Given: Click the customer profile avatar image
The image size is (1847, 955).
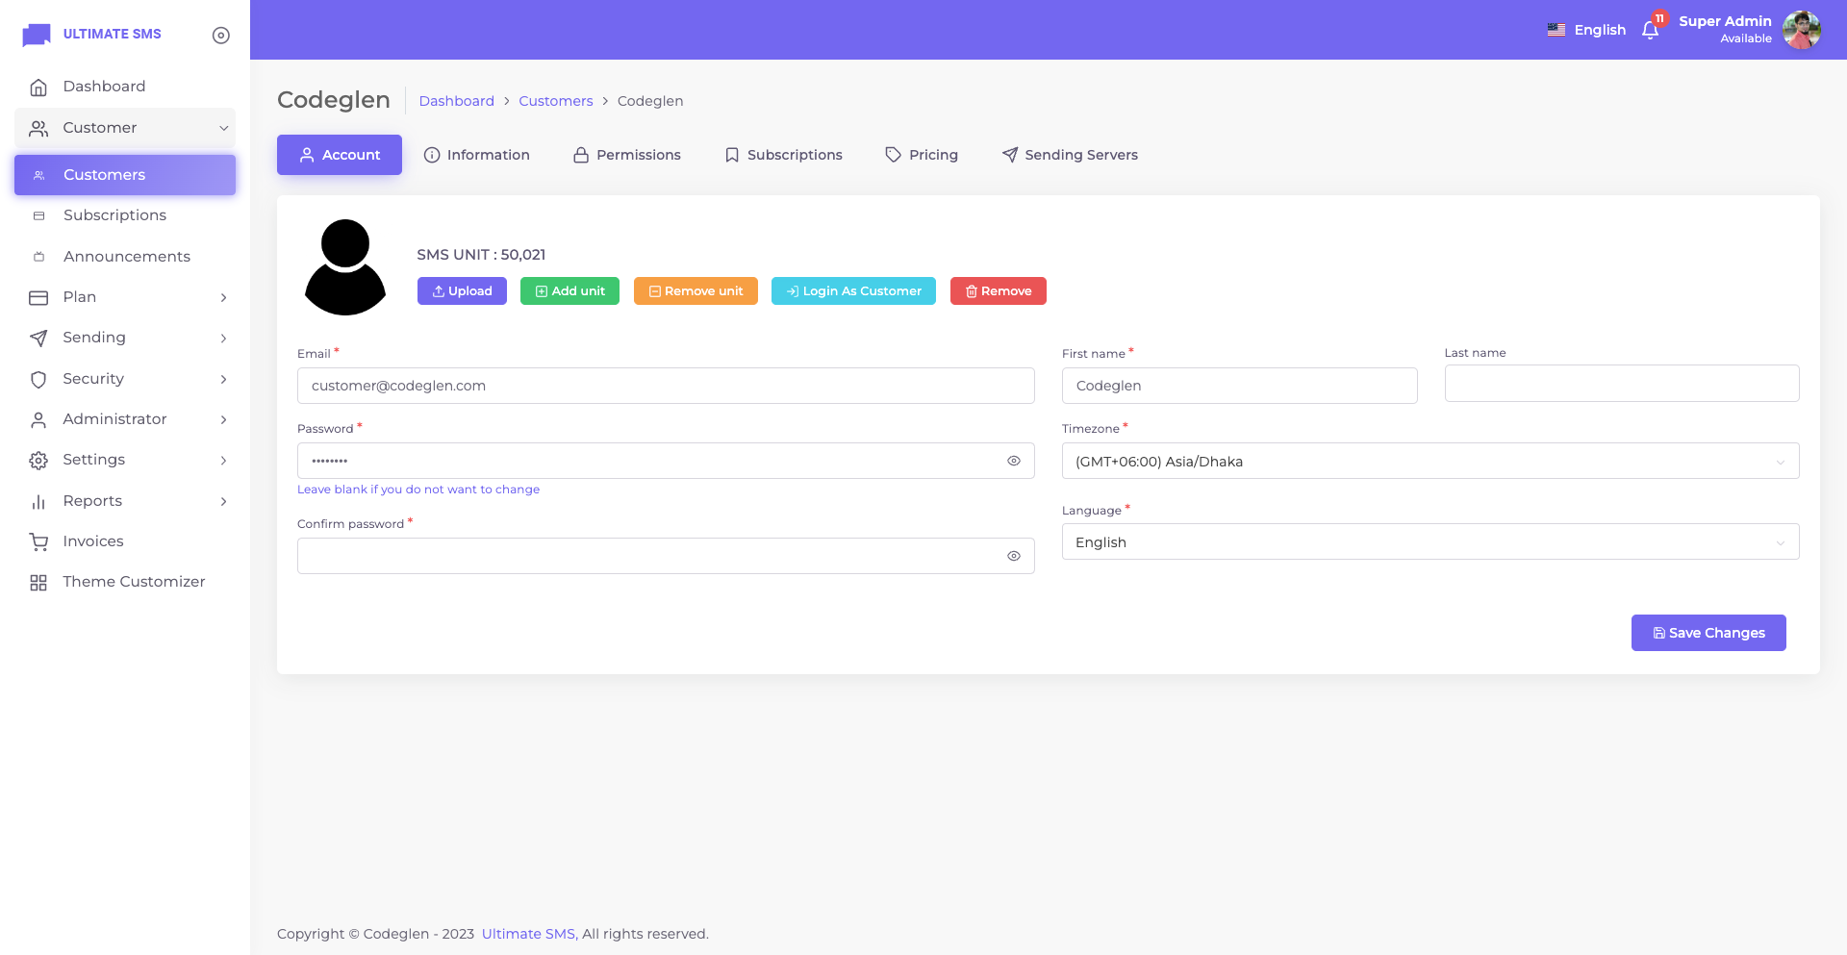Looking at the screenshot, I should tap(345, 267).
